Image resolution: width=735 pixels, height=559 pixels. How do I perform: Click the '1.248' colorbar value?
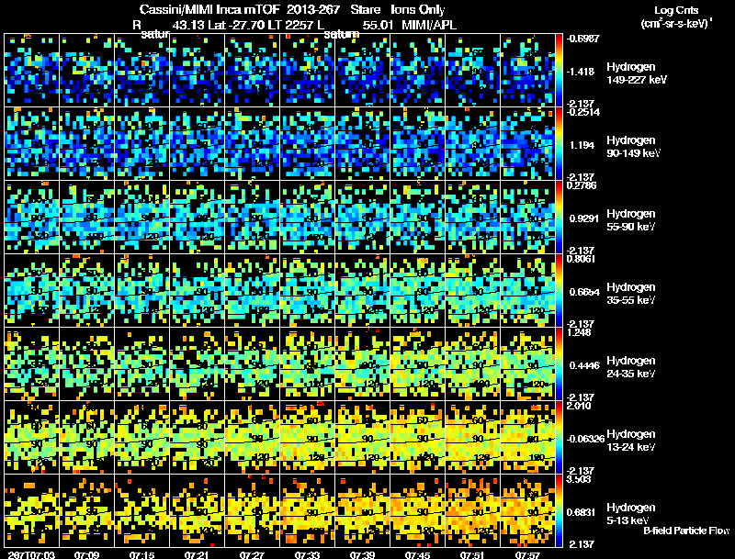point(579,332)
